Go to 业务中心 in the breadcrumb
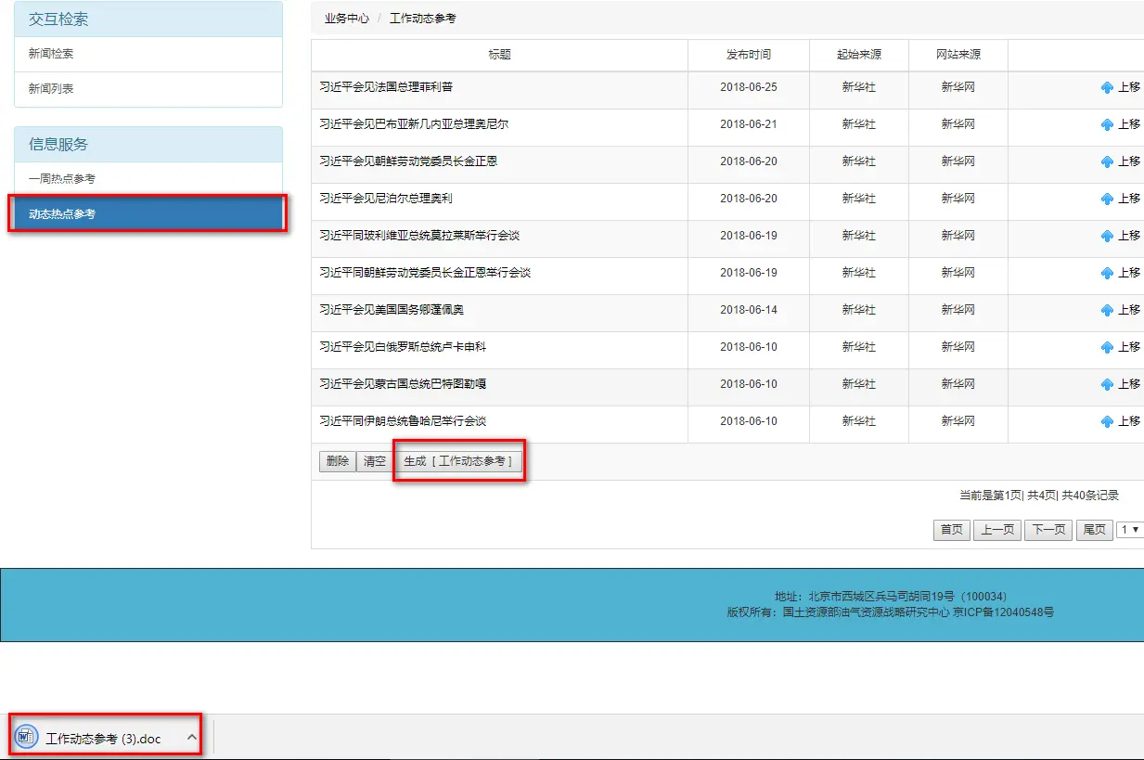1144x760 pixels. [346, 19]
